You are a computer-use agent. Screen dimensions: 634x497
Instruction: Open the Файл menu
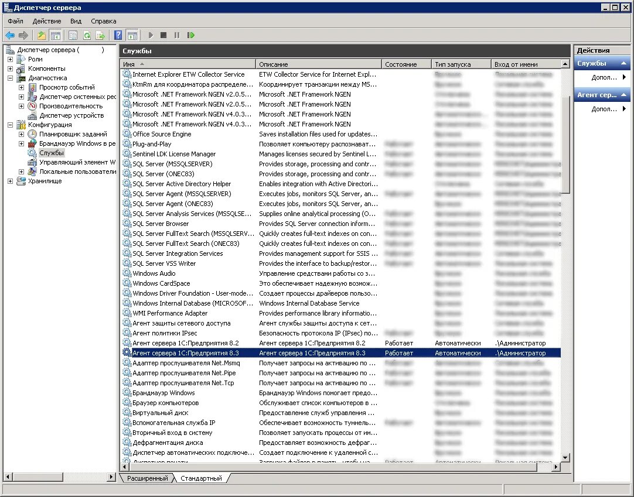15,21
